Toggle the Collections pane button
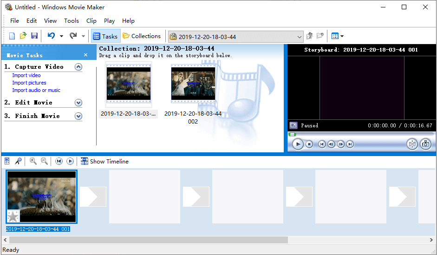Viewport: 437px width, 255px height. [142, 36]
